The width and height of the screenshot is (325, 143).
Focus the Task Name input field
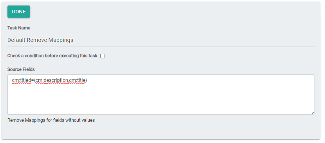click(161, 40)
